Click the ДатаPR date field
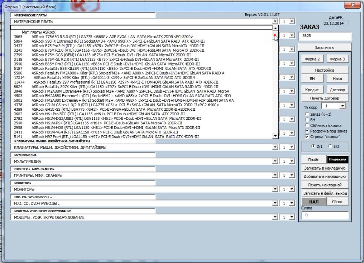 [336, 23]
